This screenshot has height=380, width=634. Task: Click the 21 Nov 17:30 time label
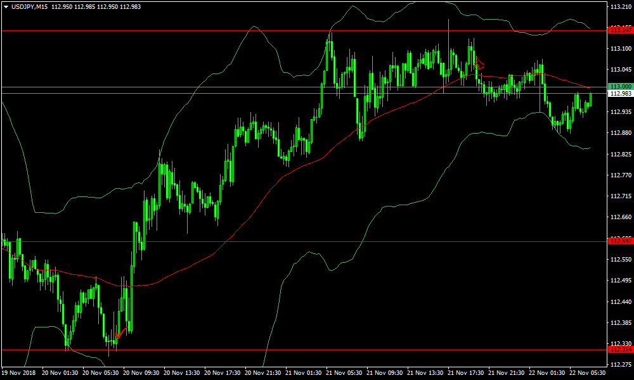pyautogui.click(x=466, y=373)
